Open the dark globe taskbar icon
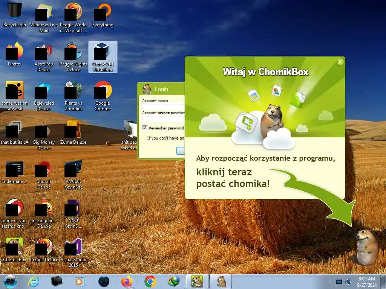 (x=104, y=281)
